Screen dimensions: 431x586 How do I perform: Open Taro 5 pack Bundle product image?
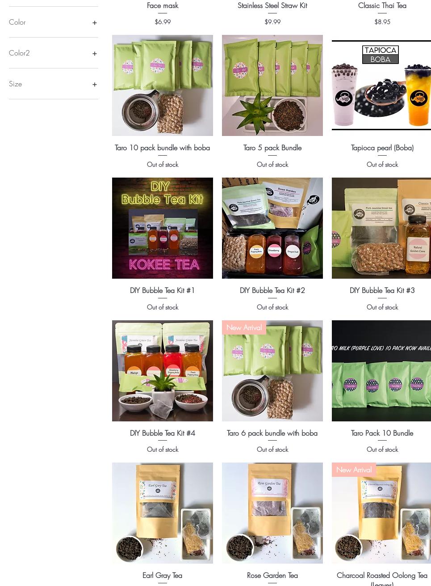click(x=272, y=85)
